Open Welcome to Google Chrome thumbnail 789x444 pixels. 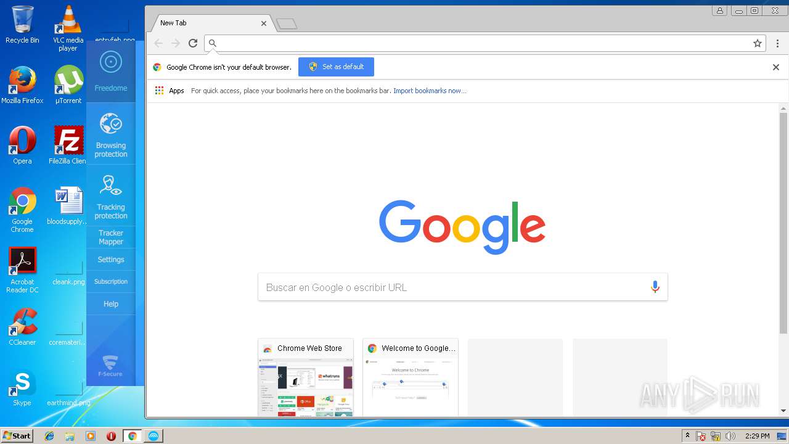pos(411,377)
